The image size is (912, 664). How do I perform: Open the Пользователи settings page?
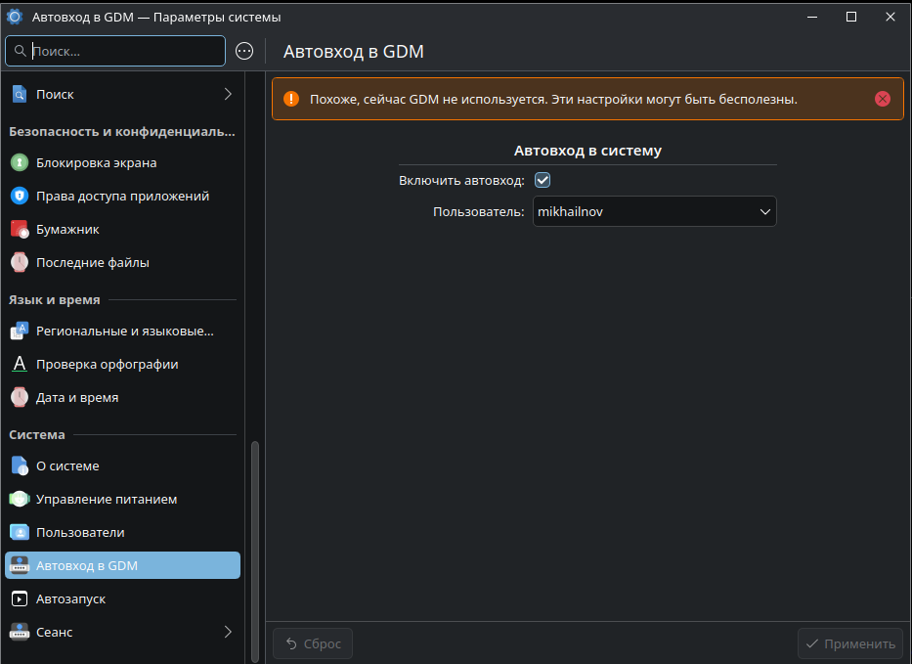(80, 533)
